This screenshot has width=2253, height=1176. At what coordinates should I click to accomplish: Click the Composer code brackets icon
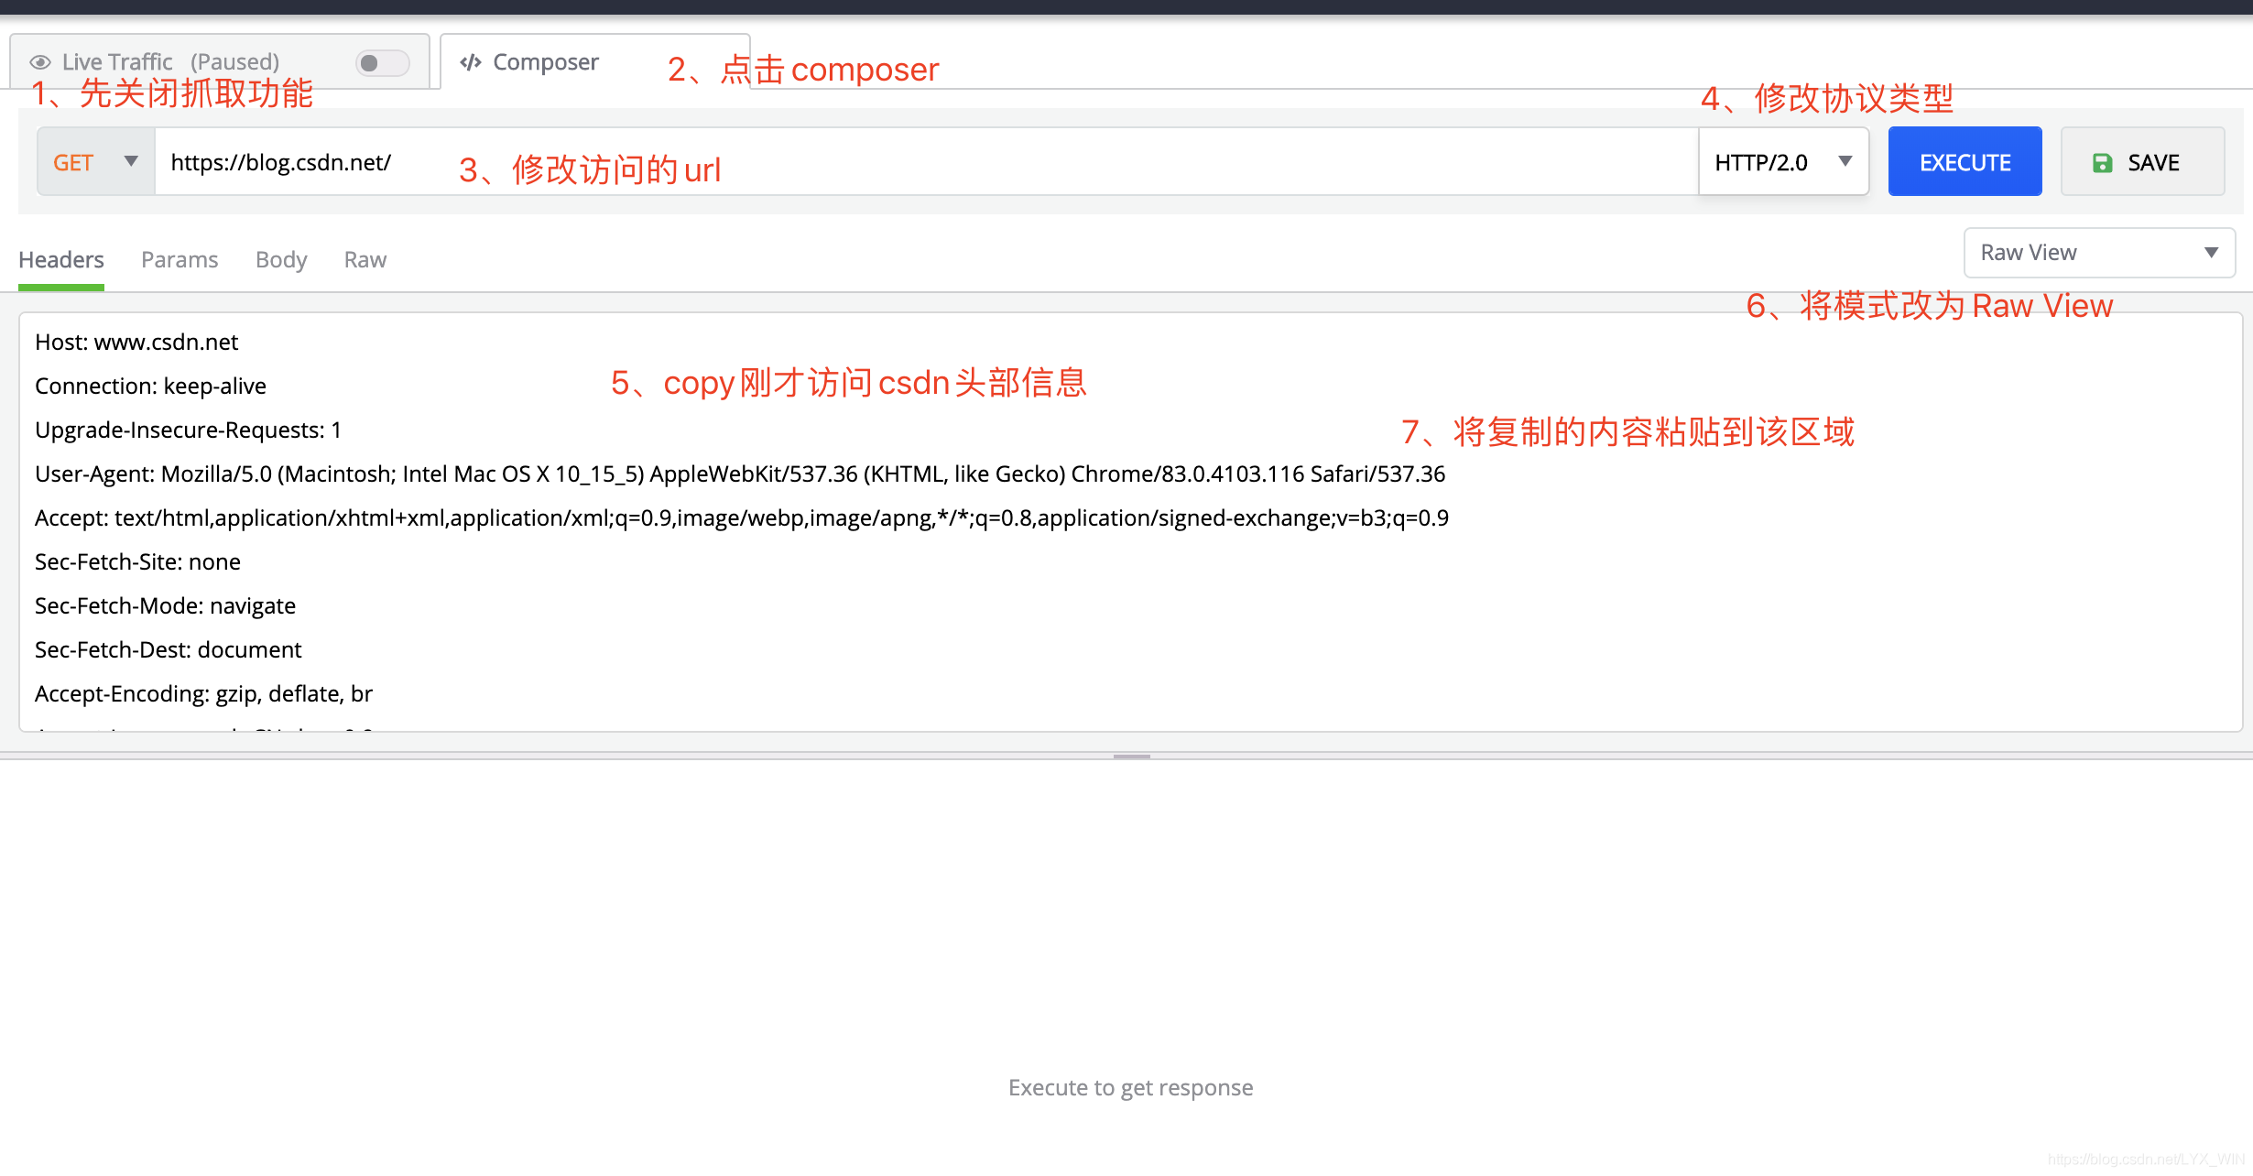tap(471, 62)
